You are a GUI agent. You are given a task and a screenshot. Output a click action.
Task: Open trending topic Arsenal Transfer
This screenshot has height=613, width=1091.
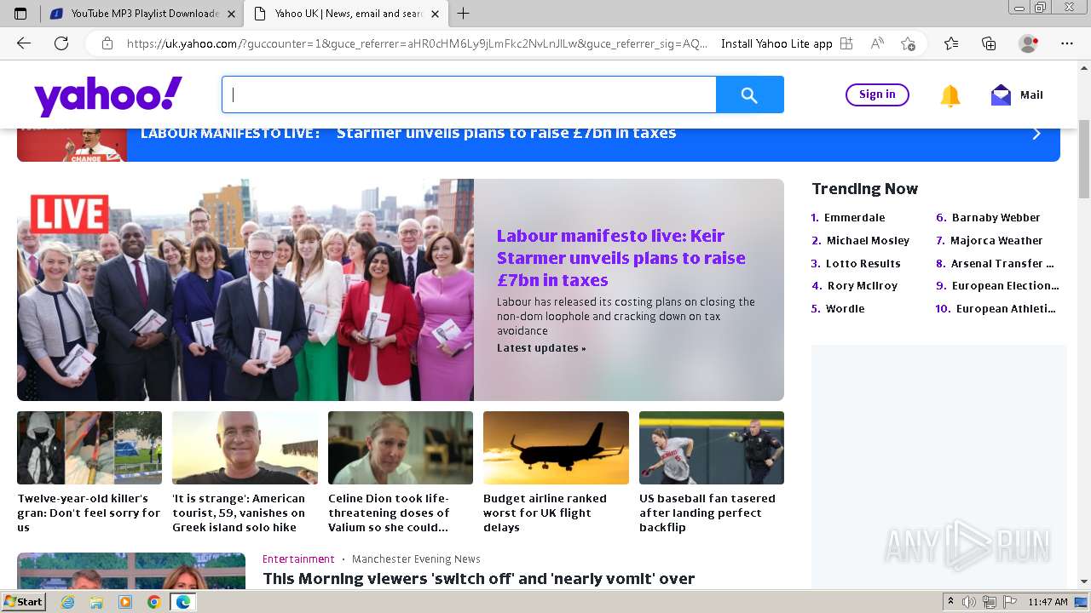pyautogui.click(x=1002, y=264)
